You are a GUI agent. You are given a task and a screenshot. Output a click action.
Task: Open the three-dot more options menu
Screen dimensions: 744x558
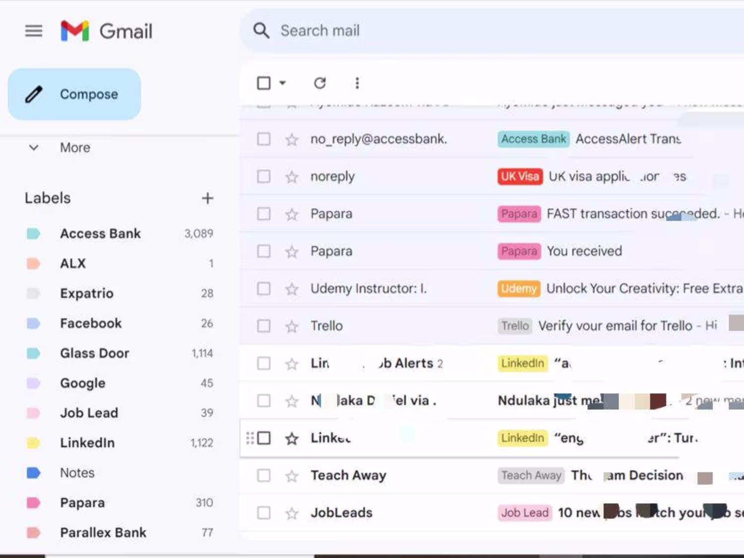tap(357, 83)
